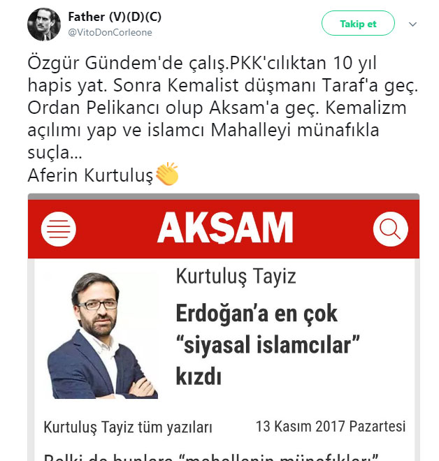Expand the tweet options chevron
The height and width of the screenshot is (461, 439).
point(413,24)
